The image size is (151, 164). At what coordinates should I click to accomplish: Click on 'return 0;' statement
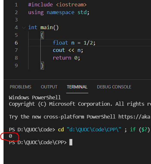[x=66, y=58]
